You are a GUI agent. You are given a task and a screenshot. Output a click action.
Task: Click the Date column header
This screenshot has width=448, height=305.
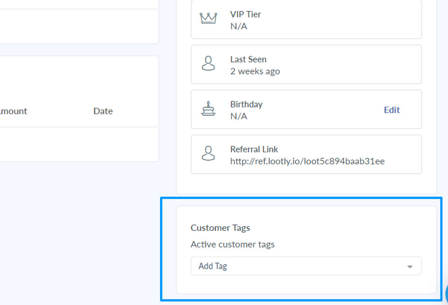103,111
